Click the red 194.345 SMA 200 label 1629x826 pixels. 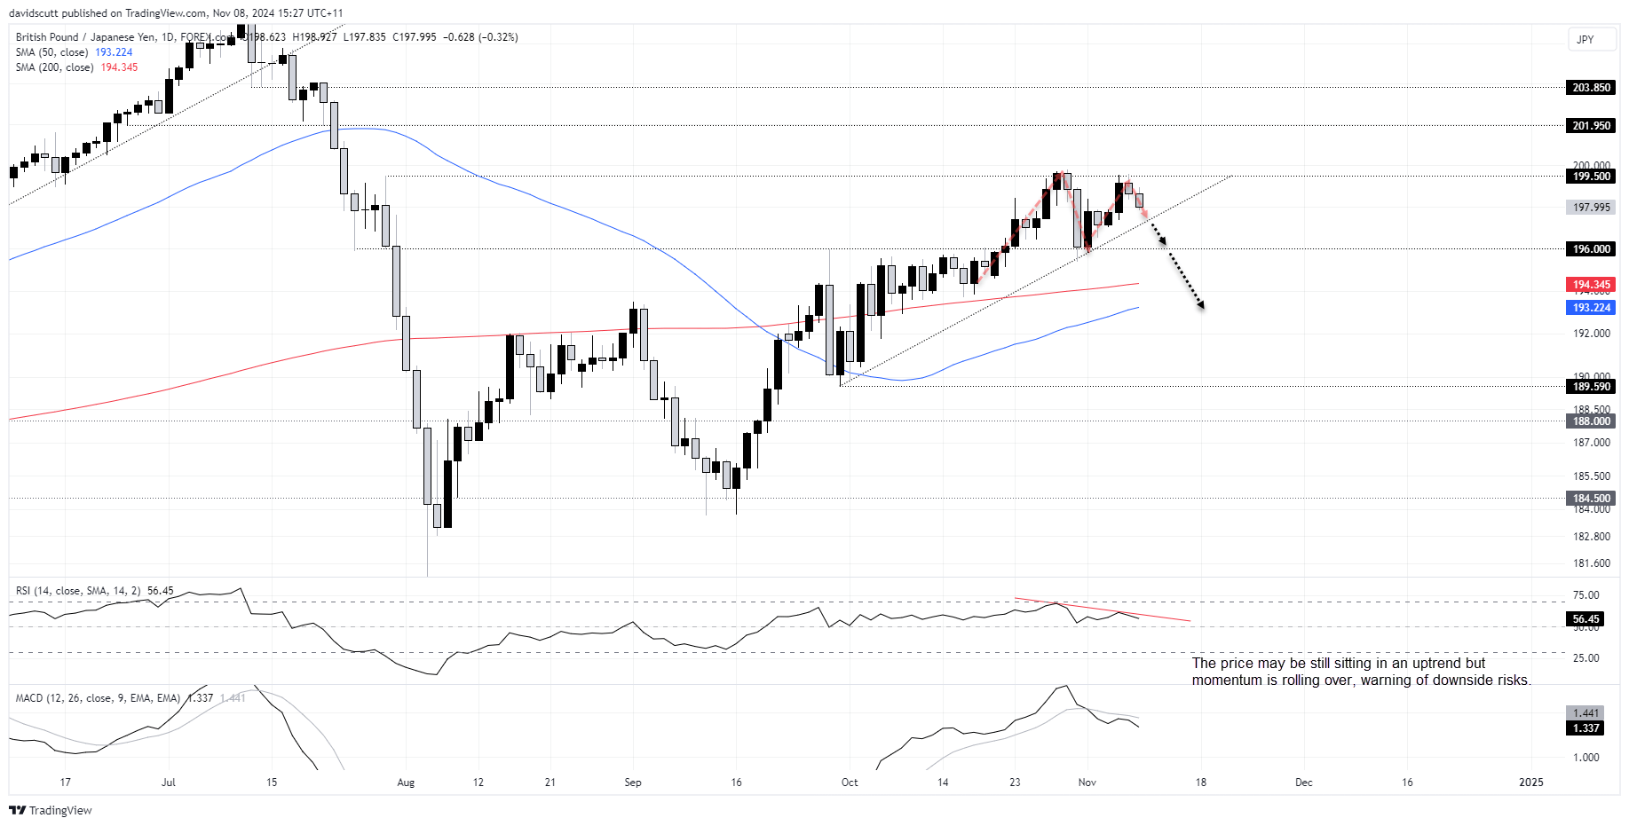tap(1591, 285)
